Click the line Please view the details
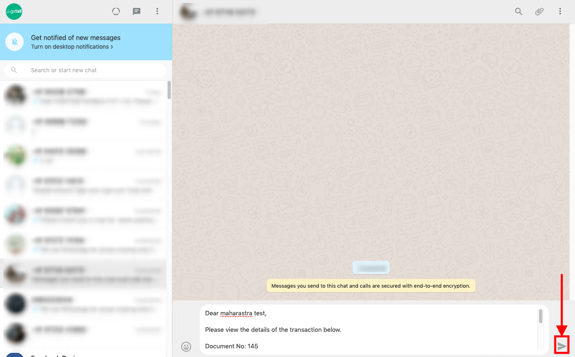 pyautogui.click(x=273, y=330)
